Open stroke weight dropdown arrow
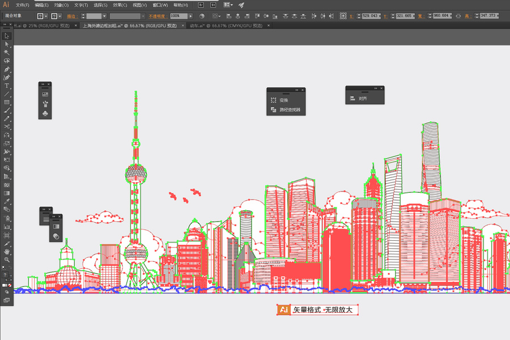 coord(104,16)
